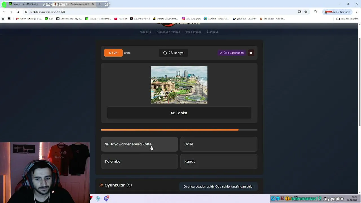Dismiss the Oyuncu odadan atıldı notification

(x=218, y=187)
